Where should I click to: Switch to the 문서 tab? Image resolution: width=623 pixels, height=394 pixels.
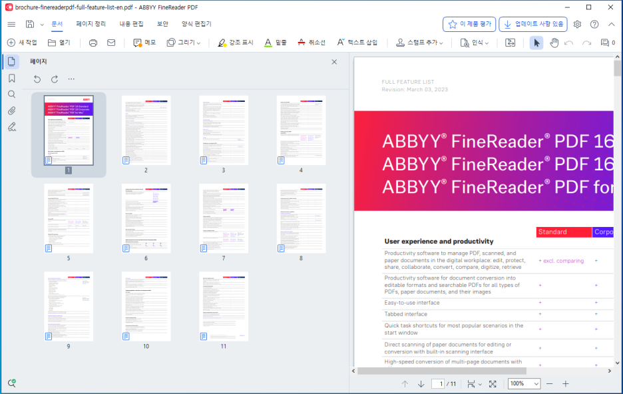57,24
